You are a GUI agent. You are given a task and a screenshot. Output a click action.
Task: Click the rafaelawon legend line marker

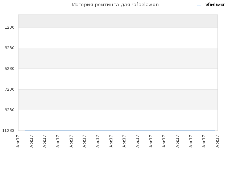click(x=199, y=5)
